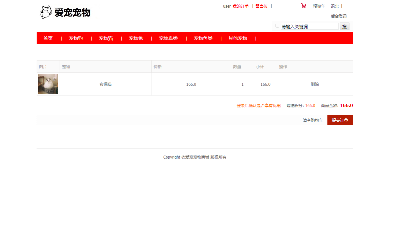Viewport: 417px width, 250px height.
Task: Open the 宠物鸟类 category
Action: [x=168, y=38]
